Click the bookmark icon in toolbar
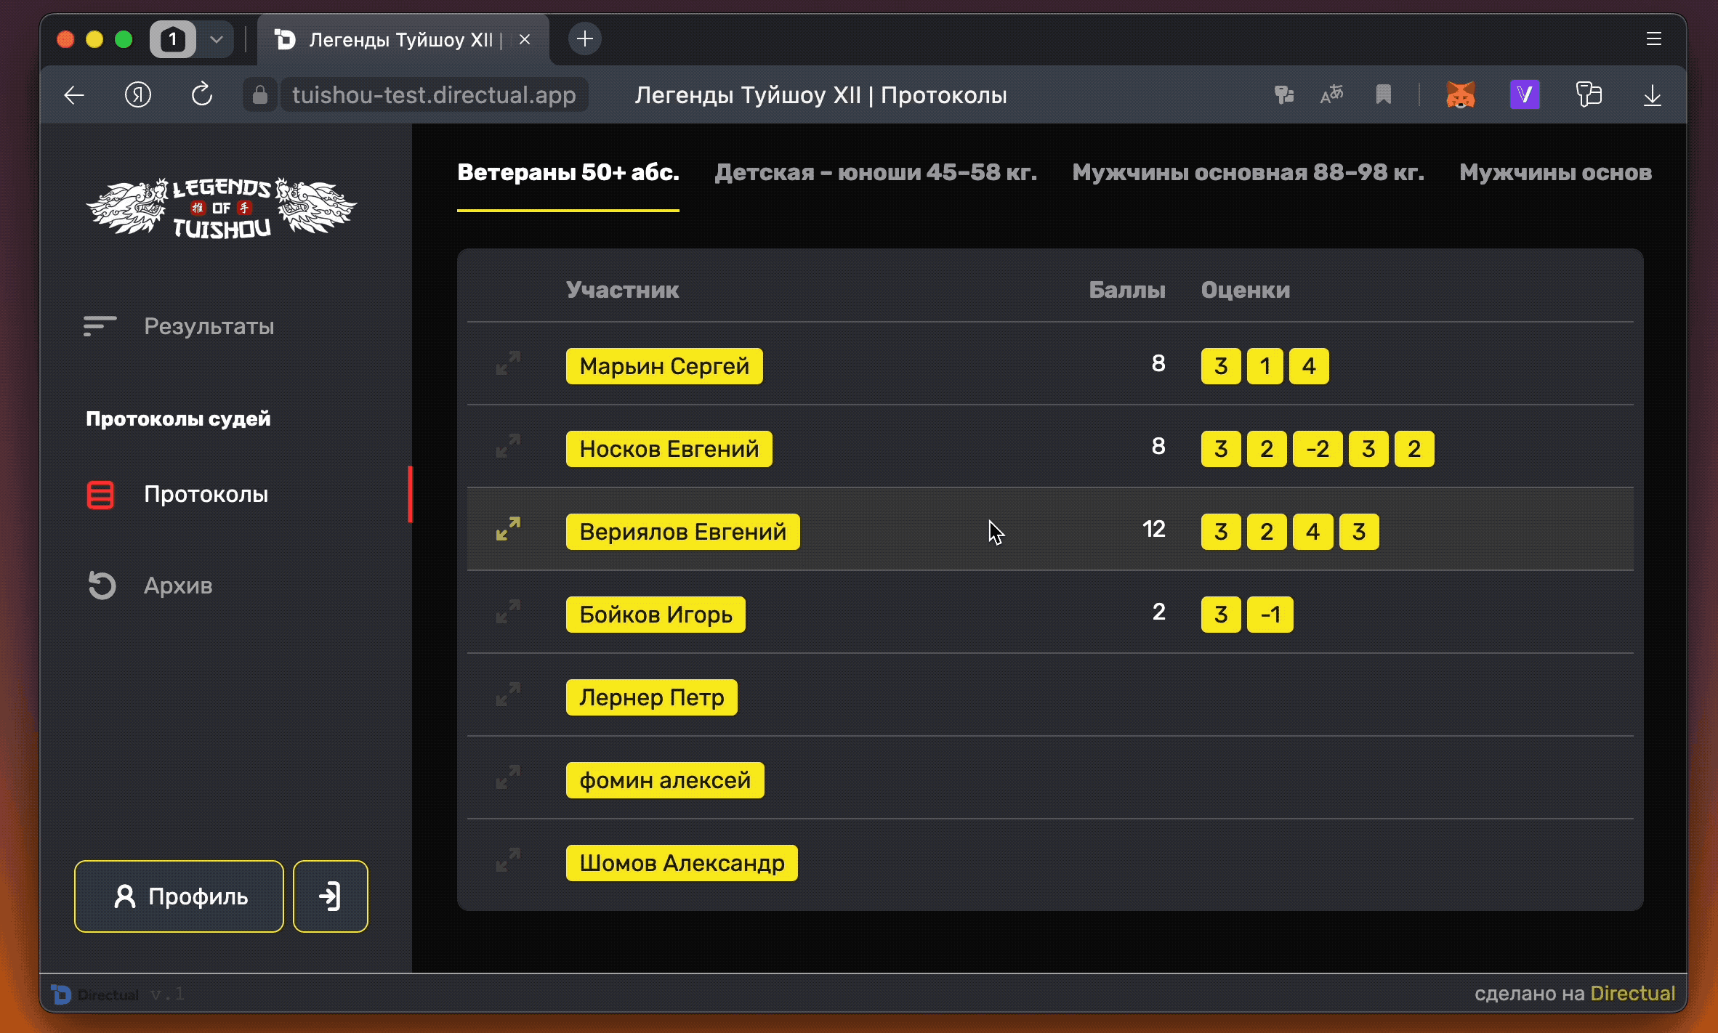This screenshot has width=1718, height=1033. (x=1383, y=95)
